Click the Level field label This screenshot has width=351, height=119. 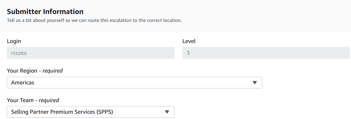pyautogui.click(x=189, y=41)
